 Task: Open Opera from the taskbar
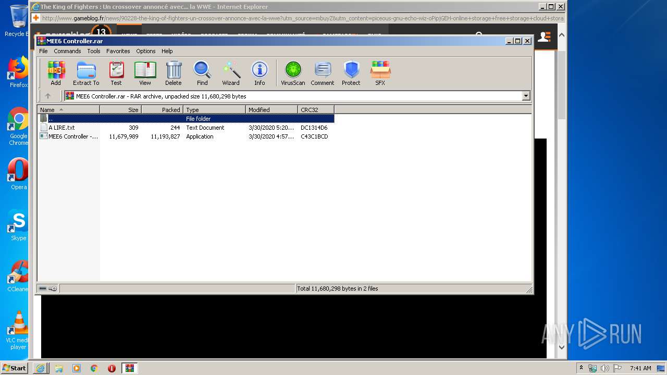112,368
